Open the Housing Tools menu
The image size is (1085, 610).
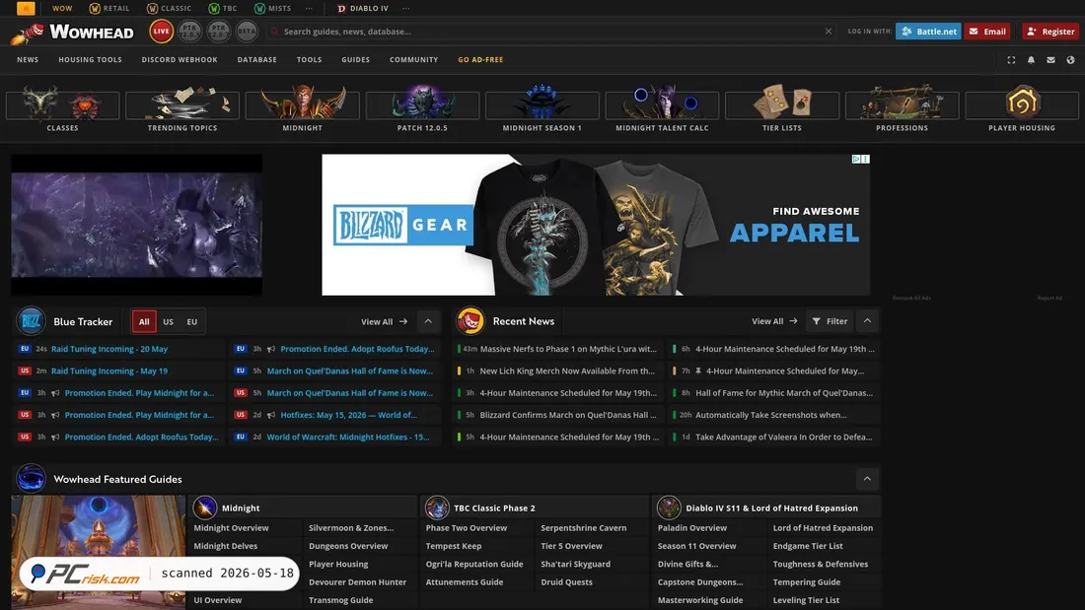[90, 59]
